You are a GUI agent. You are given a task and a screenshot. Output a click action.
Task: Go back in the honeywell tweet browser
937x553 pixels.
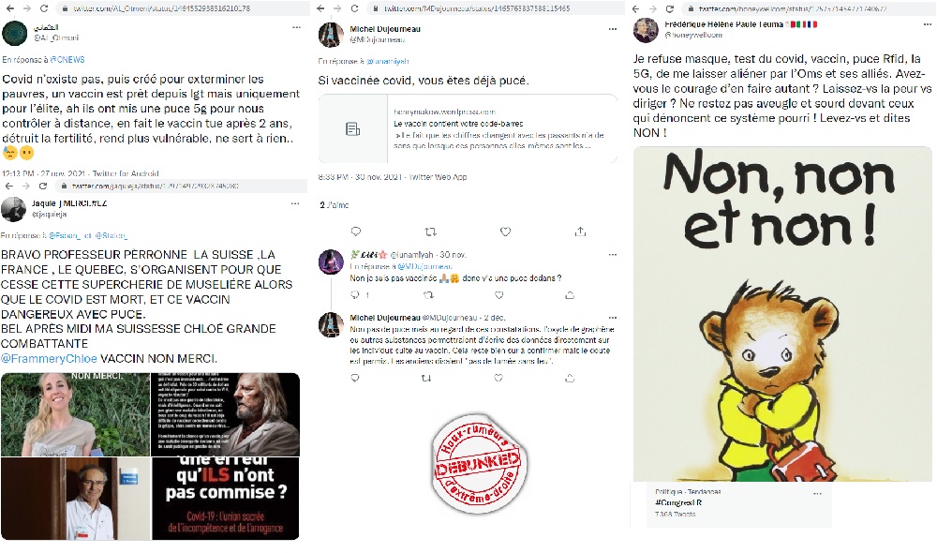pos(636,9)
